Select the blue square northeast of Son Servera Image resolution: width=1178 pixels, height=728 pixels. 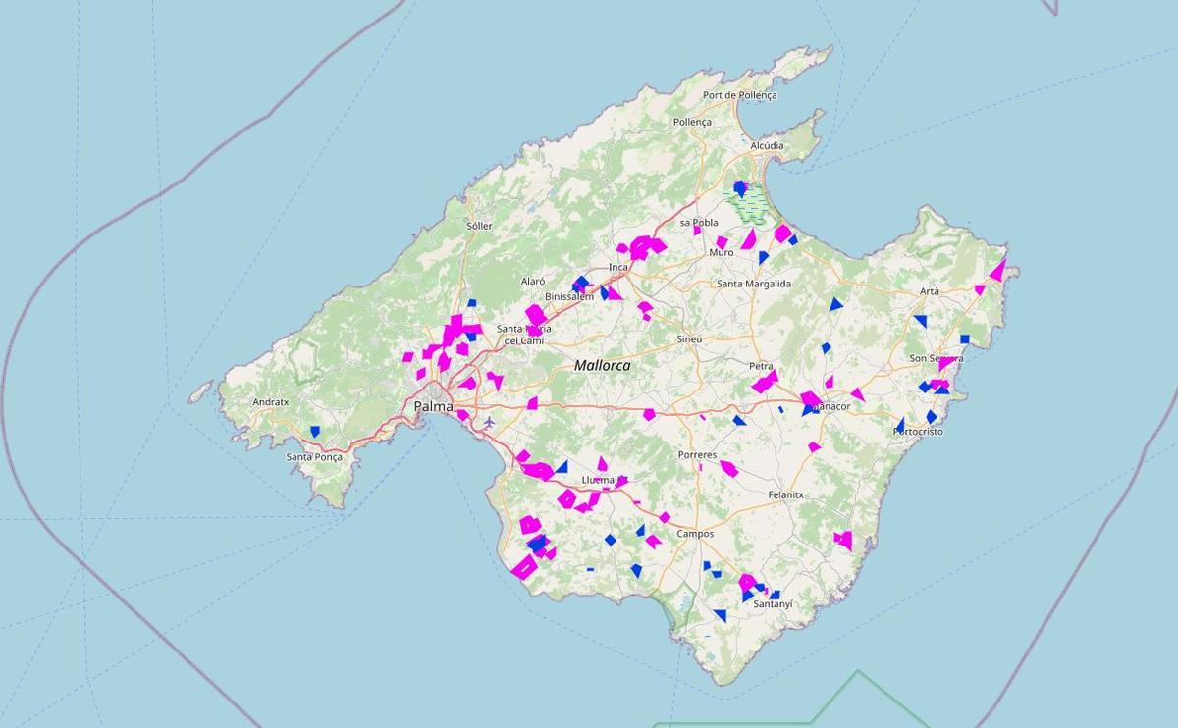point(965,339)
